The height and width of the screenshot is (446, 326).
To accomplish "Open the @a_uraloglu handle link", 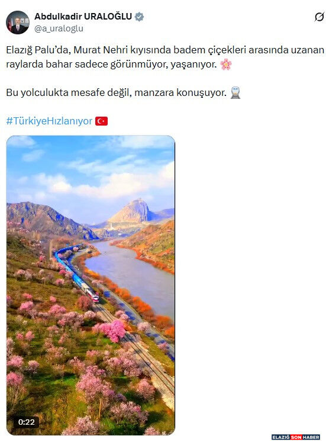I will tap(59, 29).
